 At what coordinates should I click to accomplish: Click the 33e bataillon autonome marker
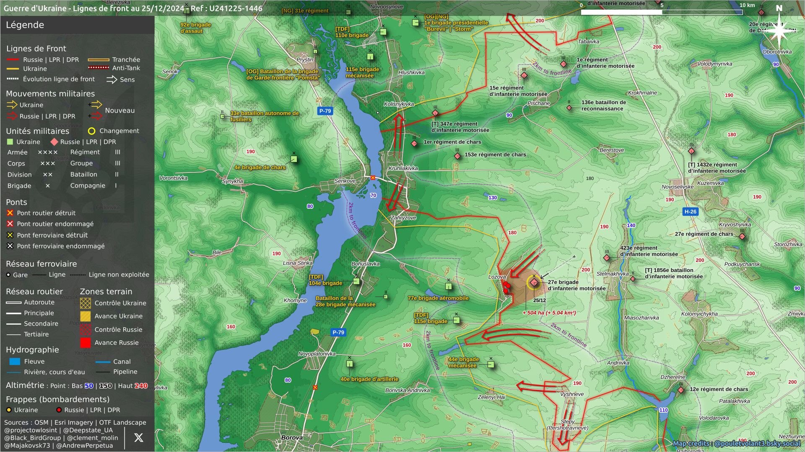tap(223, 116)
